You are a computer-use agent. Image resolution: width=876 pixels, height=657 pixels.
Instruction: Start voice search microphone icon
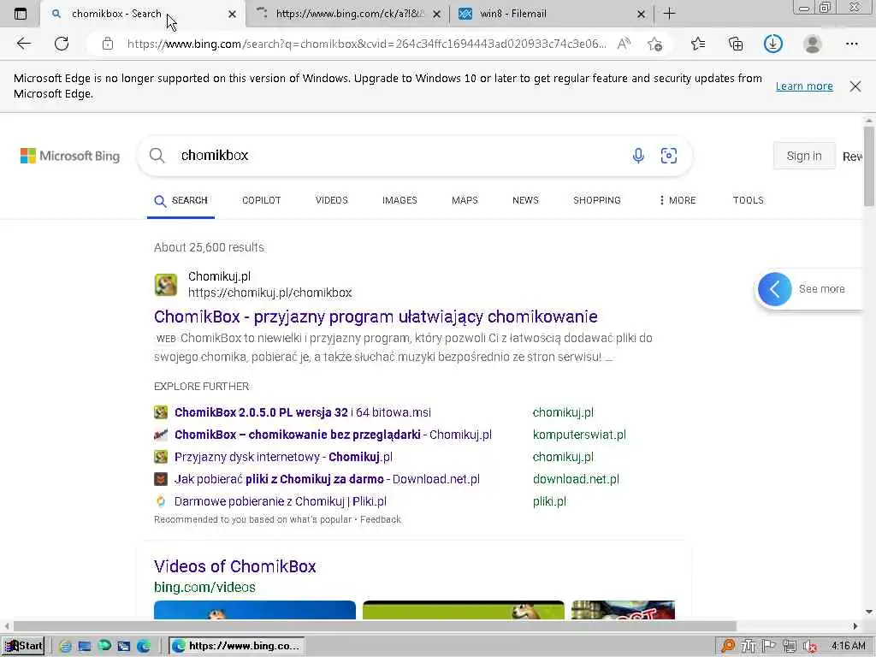click(638, 156)
